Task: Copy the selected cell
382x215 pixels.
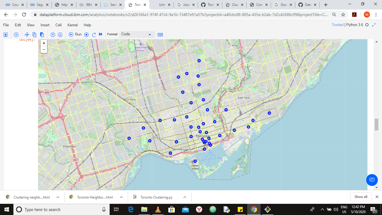Action: point(34,34)
